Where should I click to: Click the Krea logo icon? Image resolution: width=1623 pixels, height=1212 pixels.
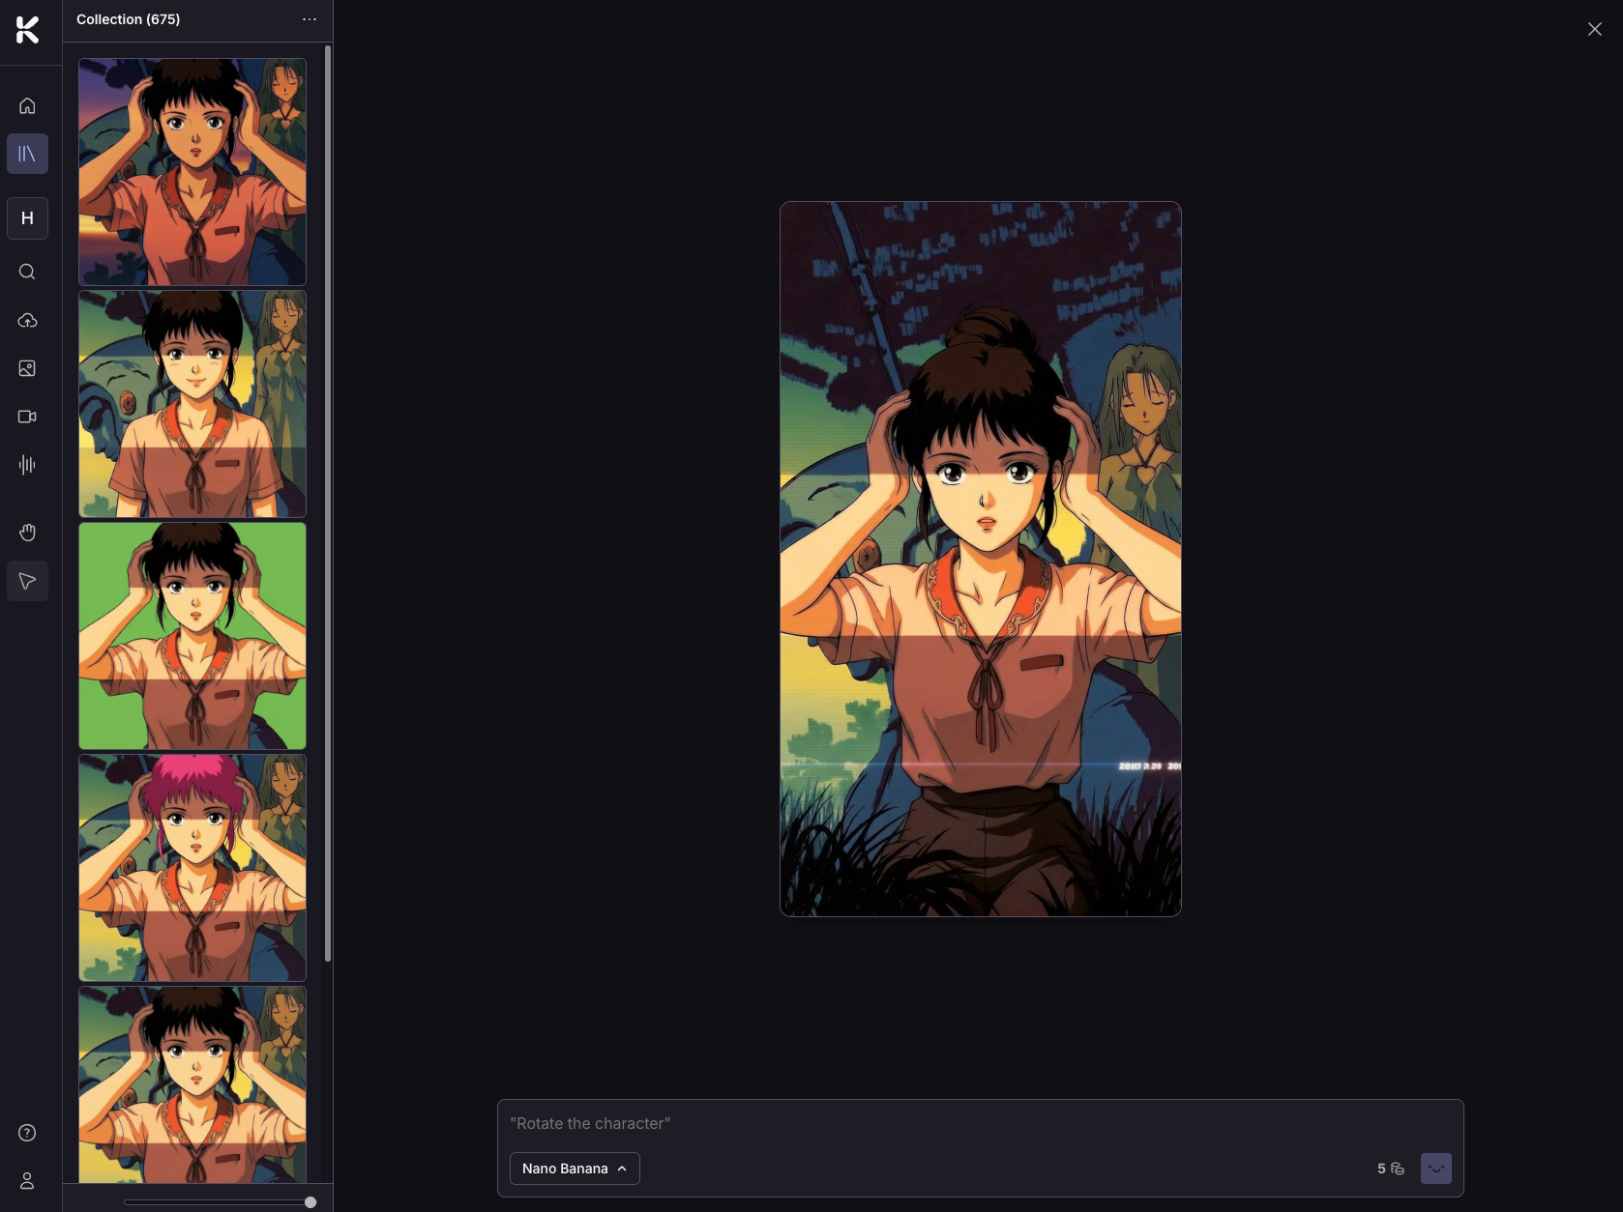27,30
